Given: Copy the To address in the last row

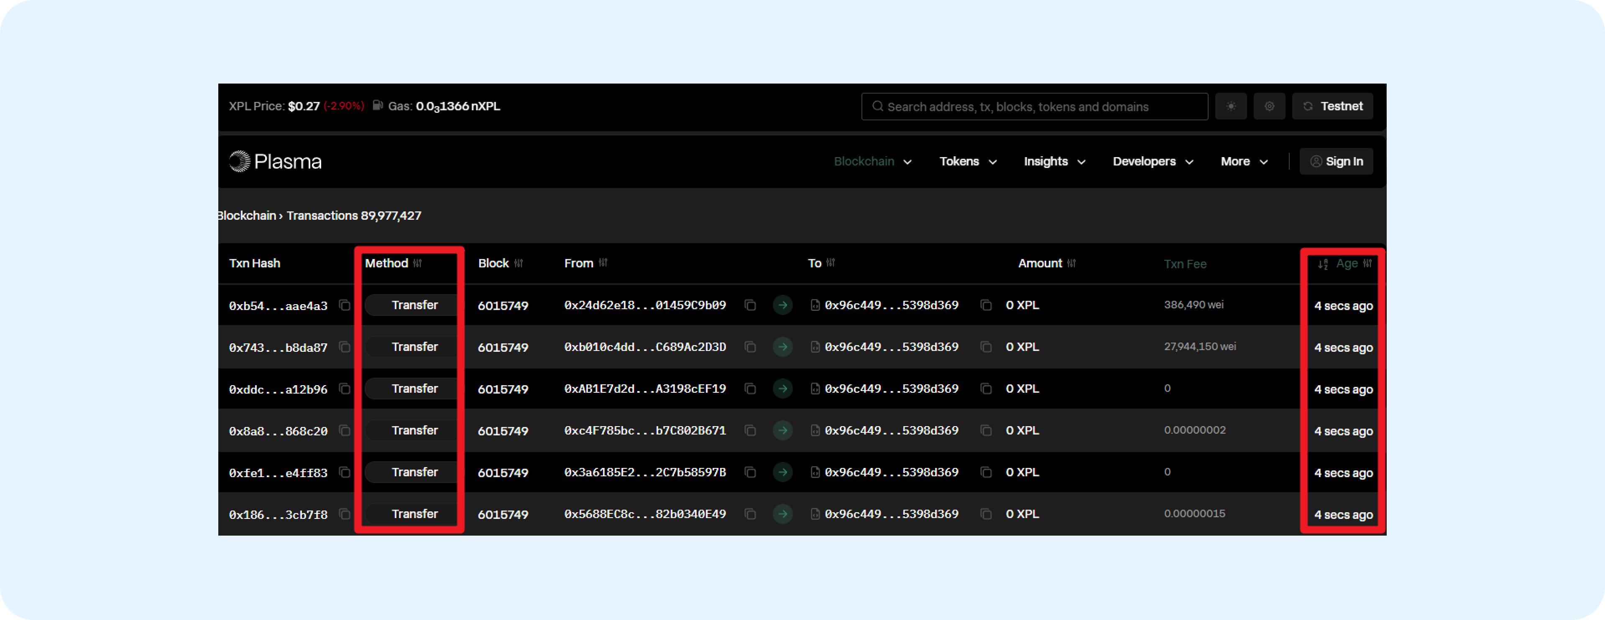Looking at the screenshot, I should click(986, 514).
